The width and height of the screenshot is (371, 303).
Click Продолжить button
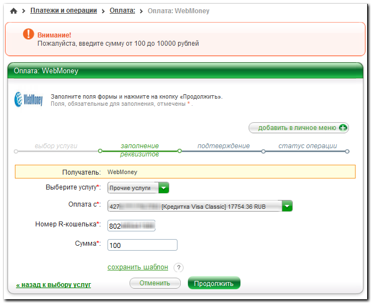[x=214, y=283]
